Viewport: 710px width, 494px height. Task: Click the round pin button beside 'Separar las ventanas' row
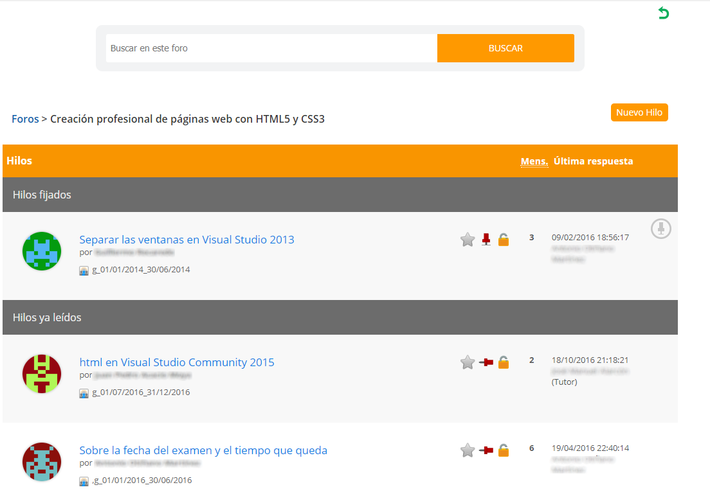click(660, 229)
